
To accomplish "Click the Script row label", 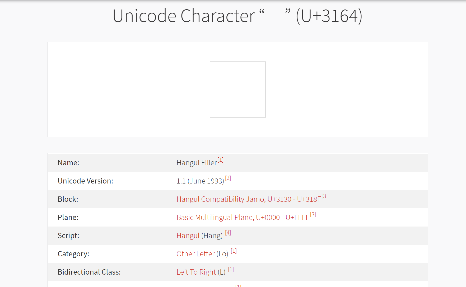I will (68, 236).
